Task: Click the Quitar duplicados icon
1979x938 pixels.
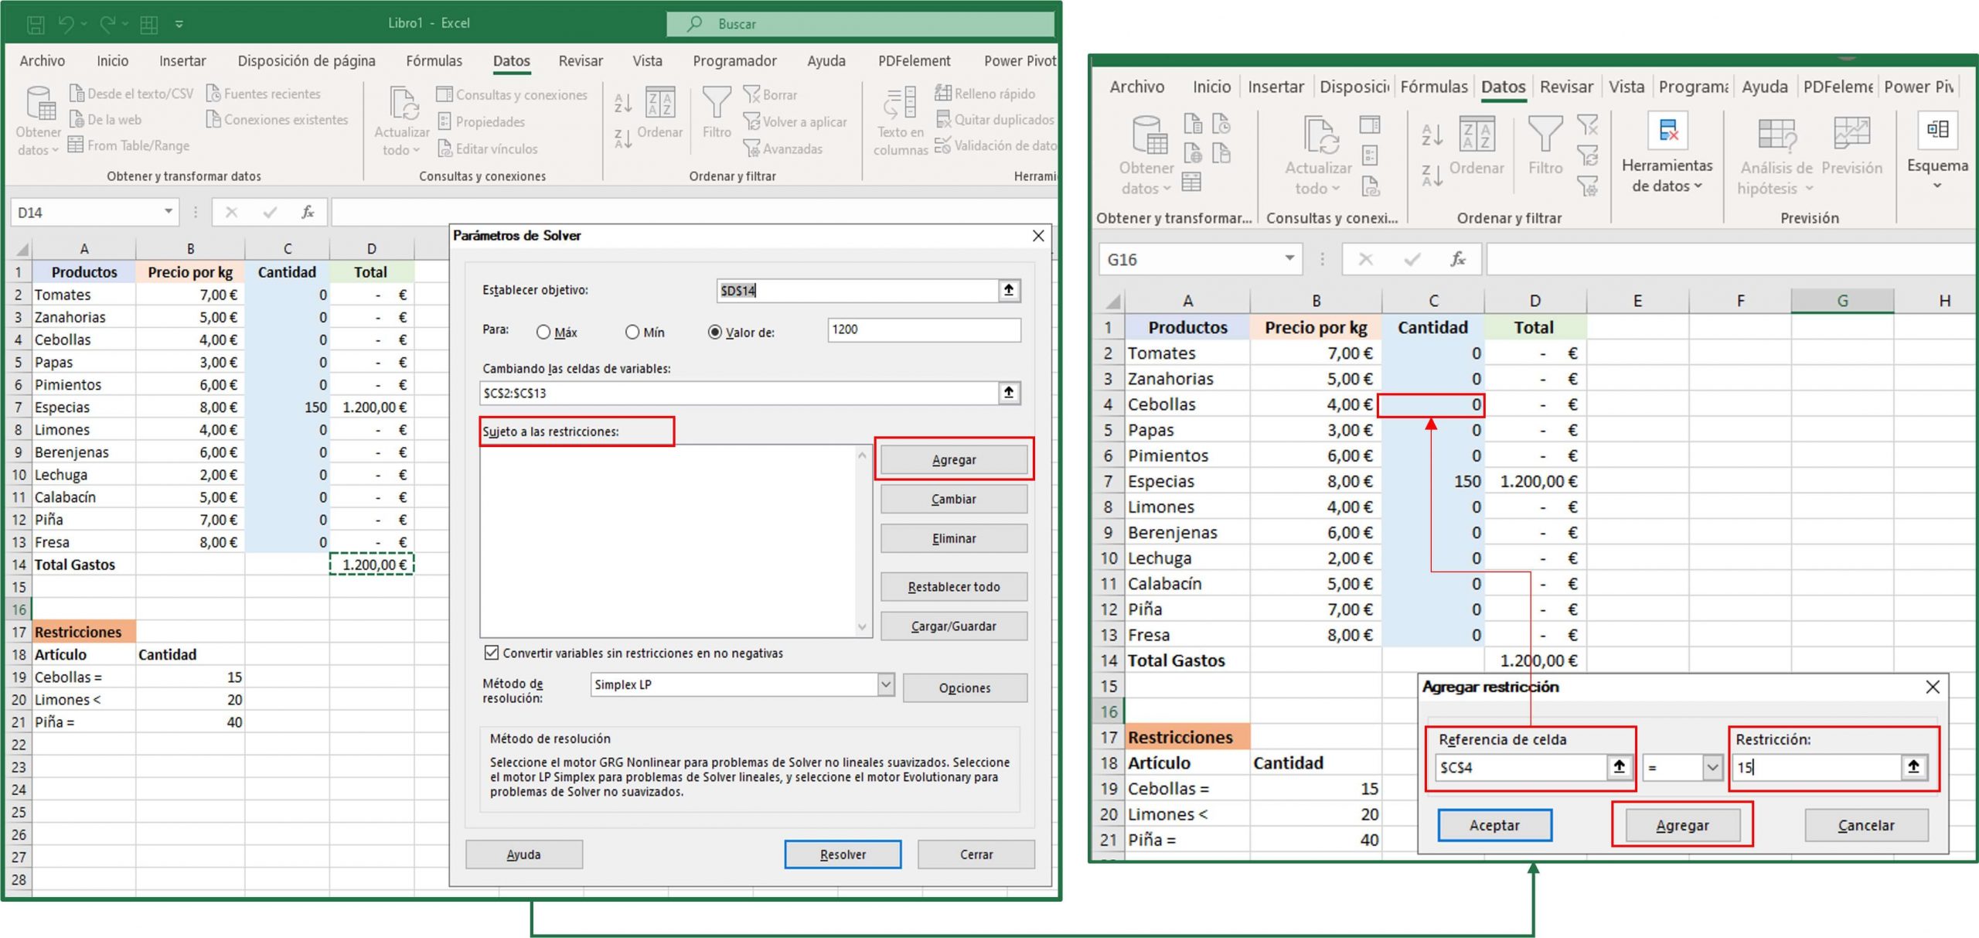Action: point(944,120)
